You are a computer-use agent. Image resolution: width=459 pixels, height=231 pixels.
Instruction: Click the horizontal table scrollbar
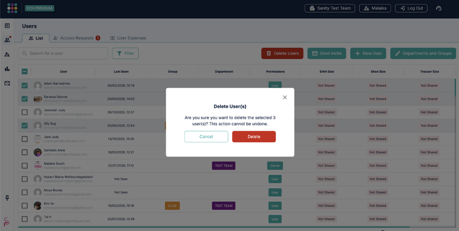[x=213, y=227]
